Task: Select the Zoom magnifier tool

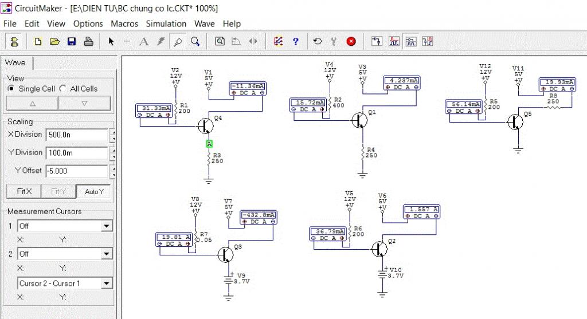Action: point(195,41)
